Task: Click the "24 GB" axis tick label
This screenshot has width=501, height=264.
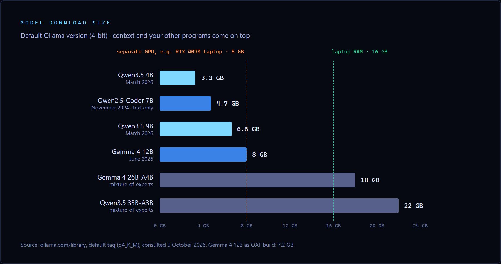Action: [420, 226]
